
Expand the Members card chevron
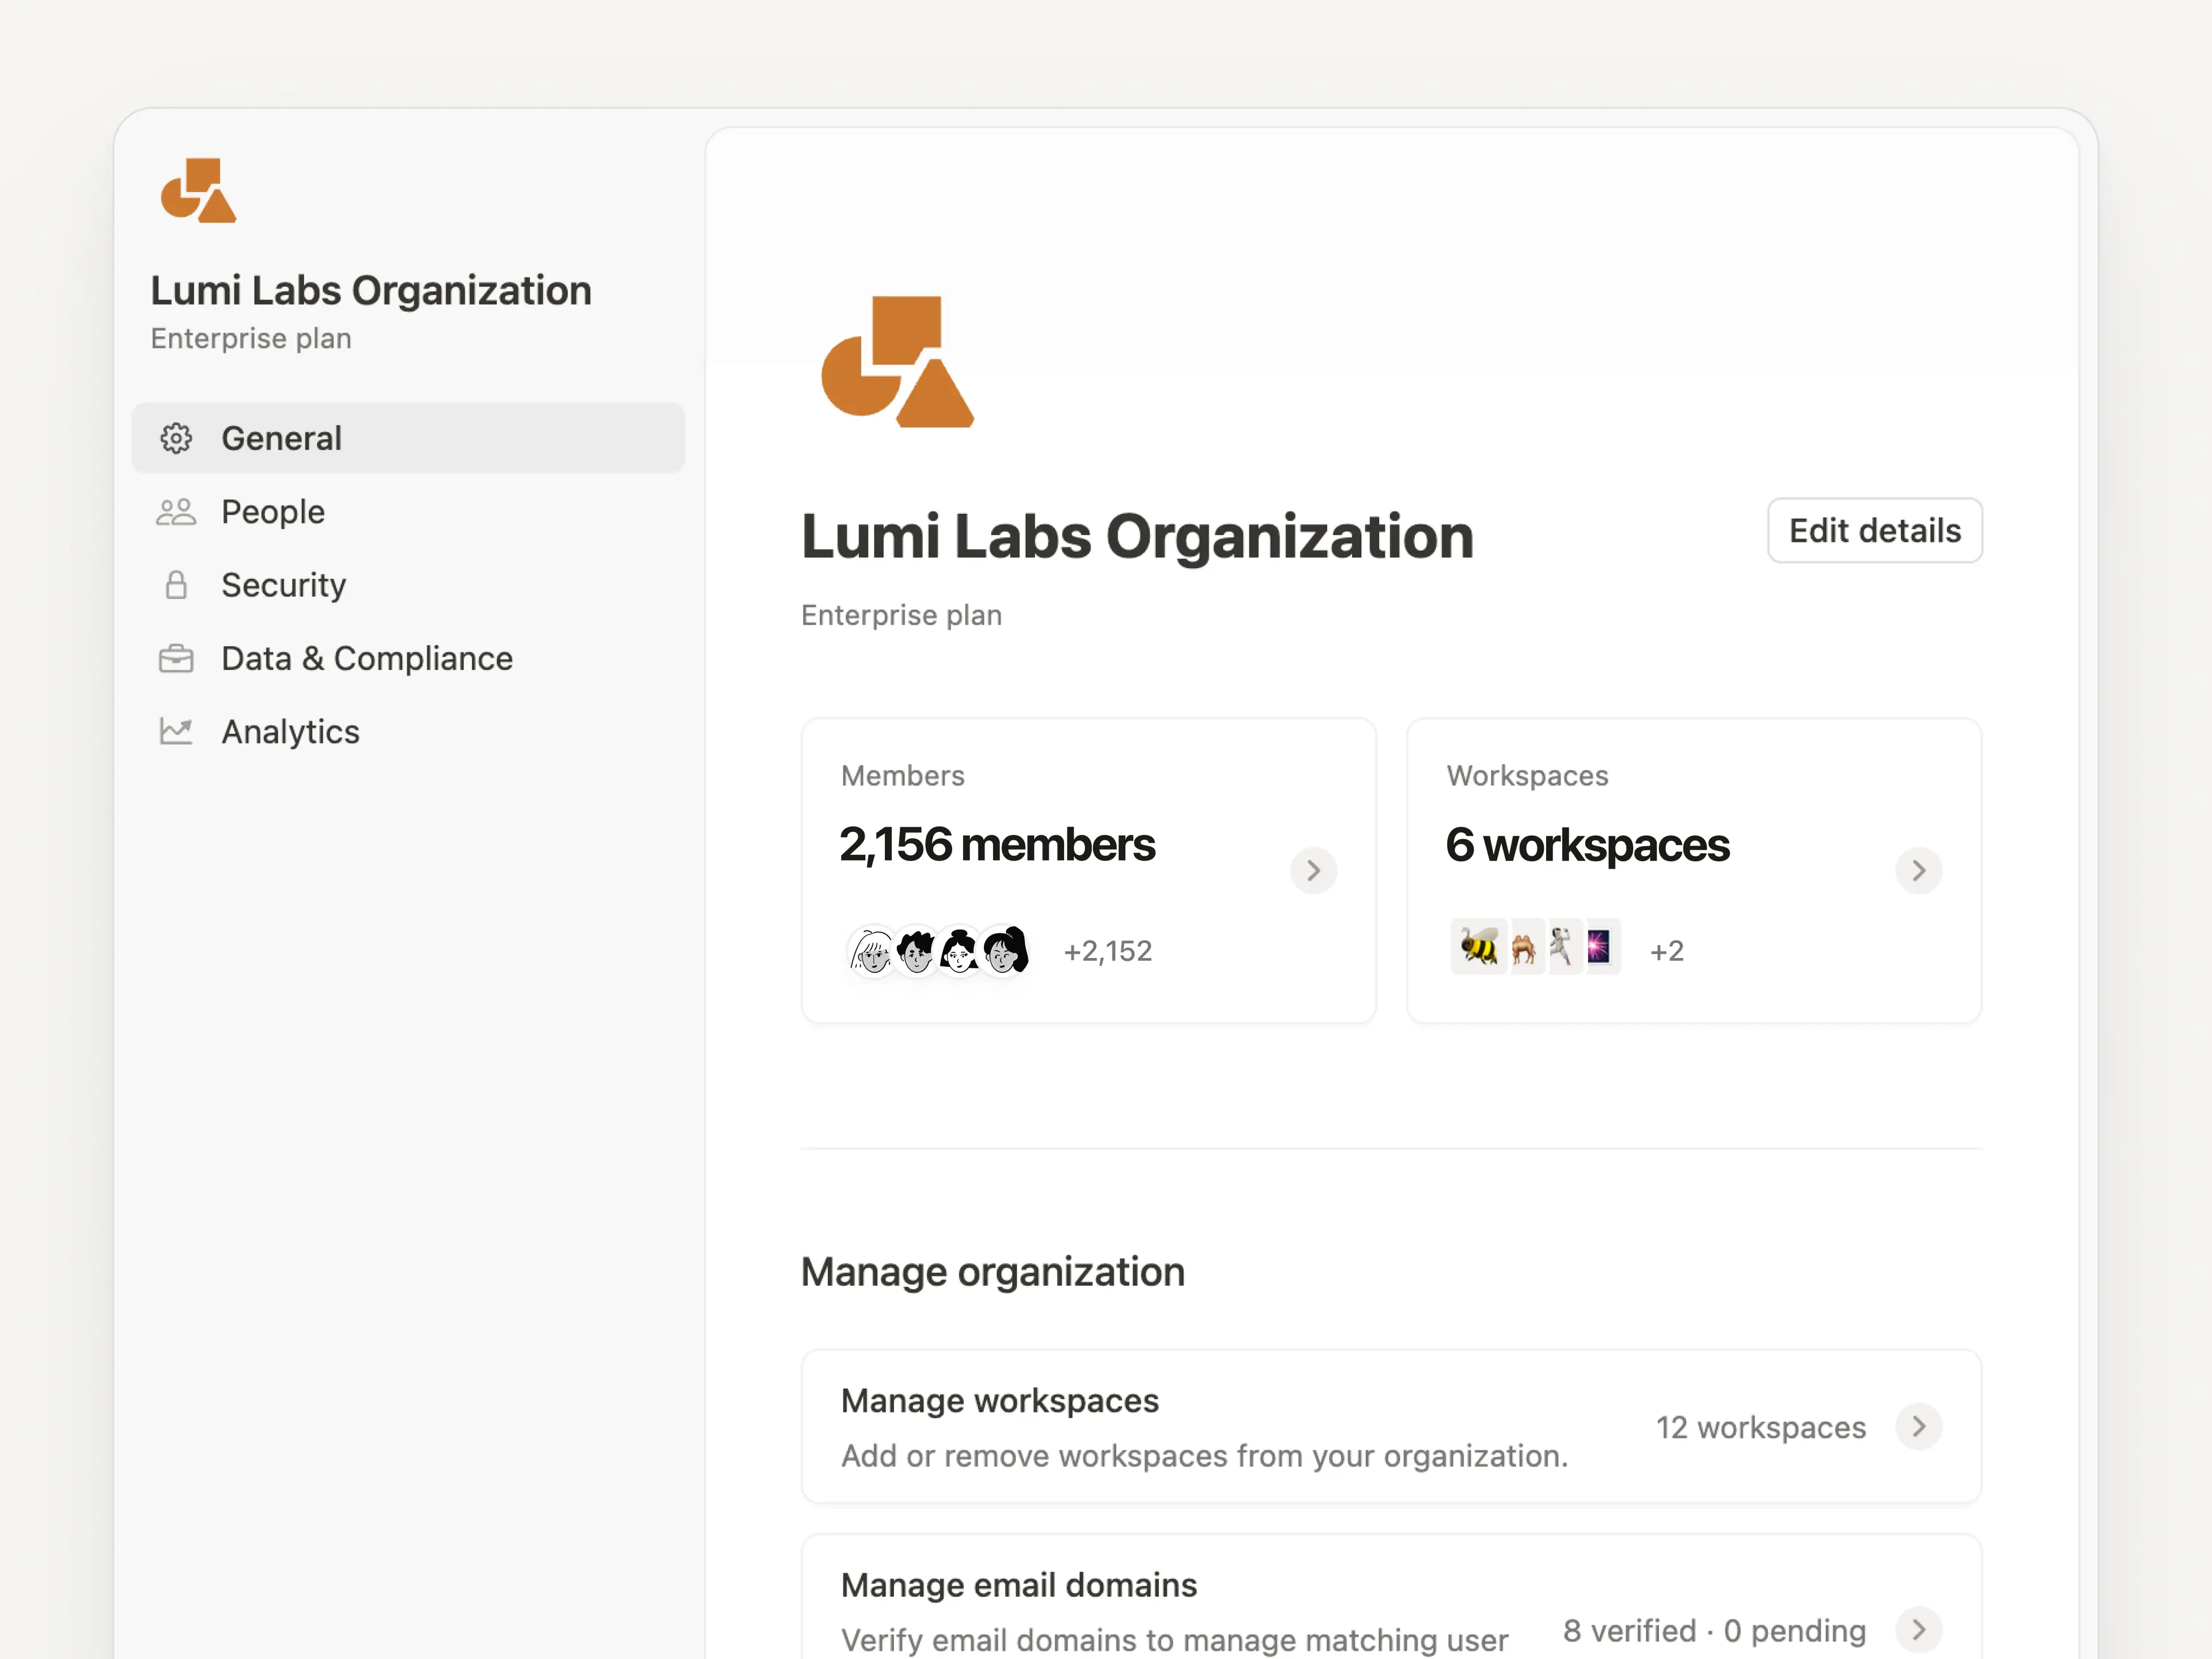pos(1313,870)
